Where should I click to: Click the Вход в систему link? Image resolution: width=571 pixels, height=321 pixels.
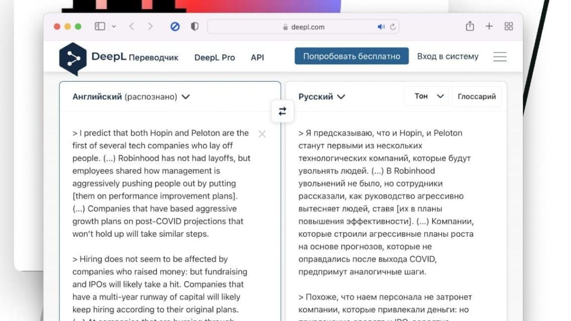pos(448,56)
